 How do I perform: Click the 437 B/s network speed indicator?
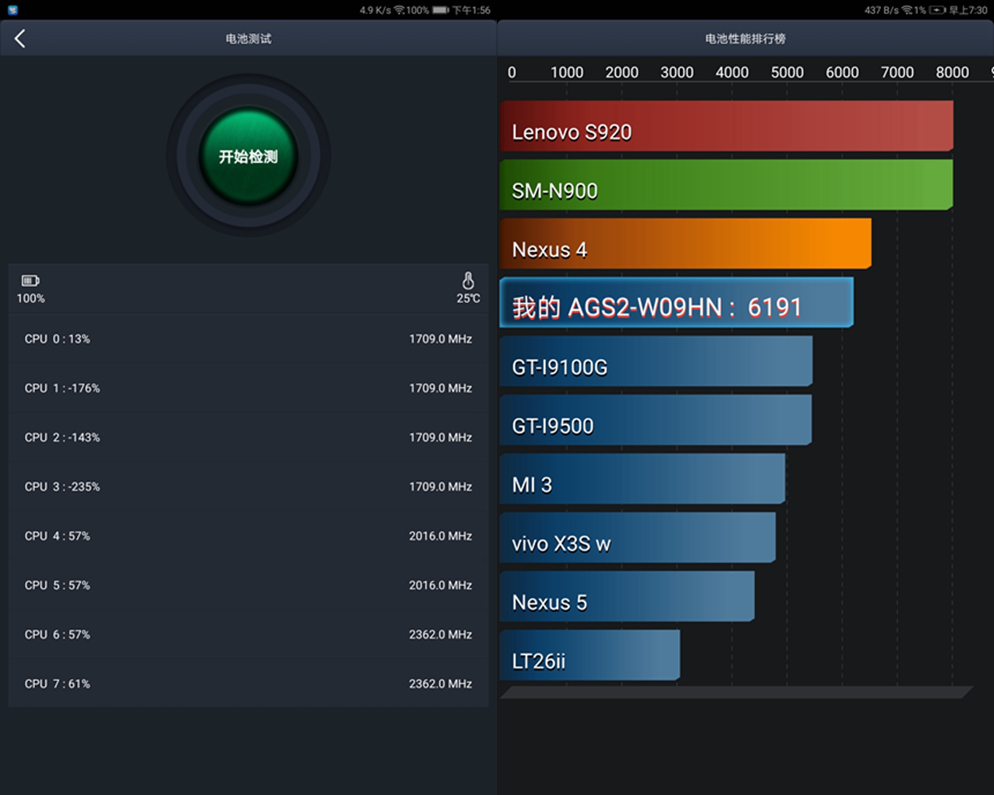pyautogui.click(x=882, y=10)
